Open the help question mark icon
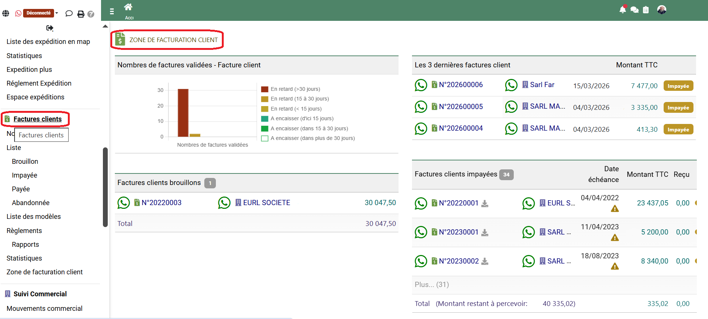Image resolution: width=708 pixels, height=319 pixels. coord(91,14)
